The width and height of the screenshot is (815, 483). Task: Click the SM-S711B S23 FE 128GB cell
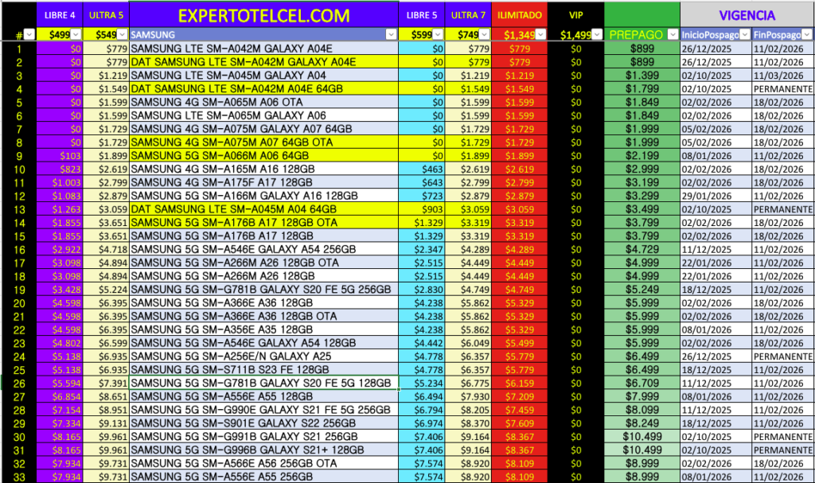pos(263,369)
